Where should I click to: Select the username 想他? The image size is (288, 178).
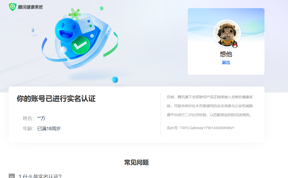click(226, 54)
